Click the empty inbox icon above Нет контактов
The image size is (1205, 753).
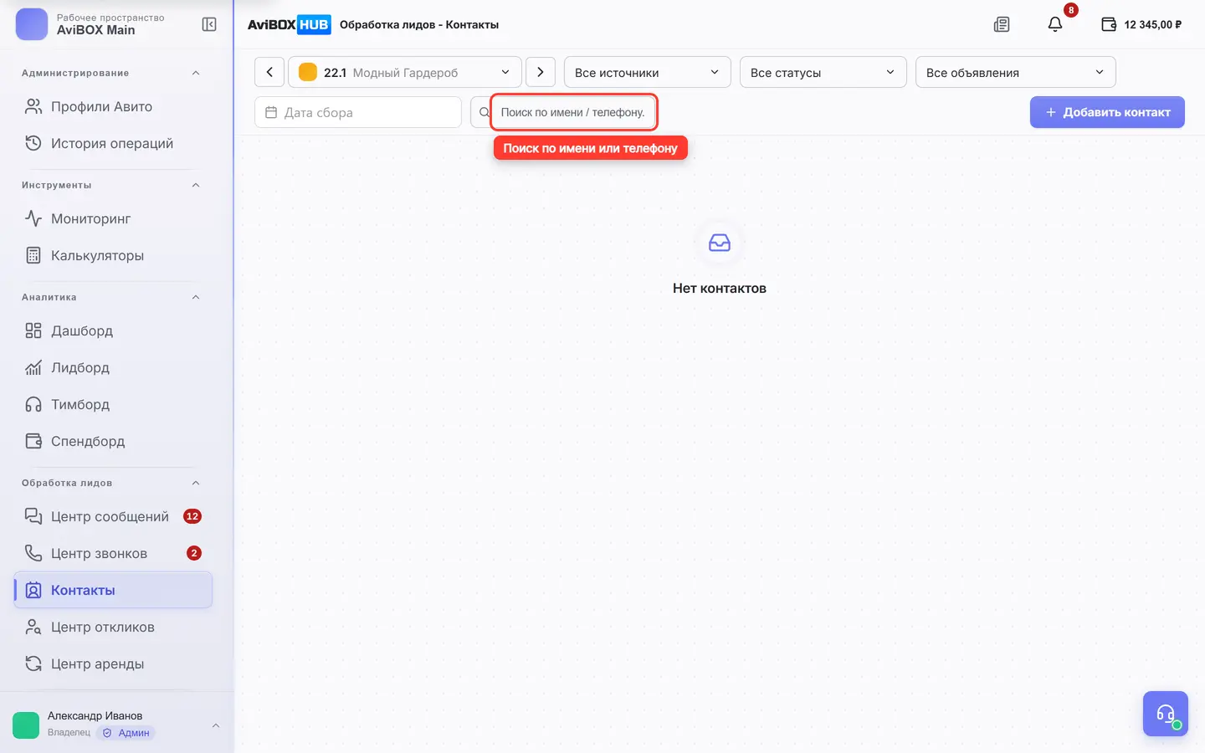pyautogui.click(x=720, y=243)
